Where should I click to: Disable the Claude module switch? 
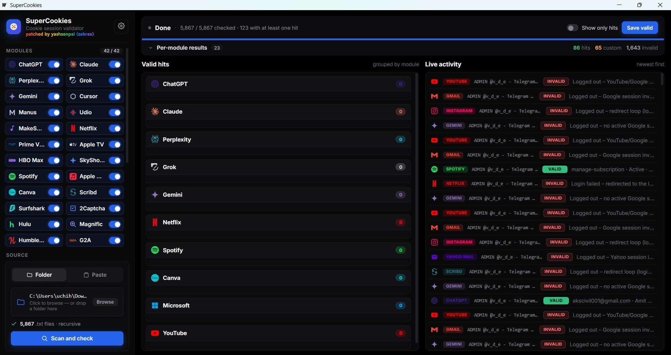115,64
